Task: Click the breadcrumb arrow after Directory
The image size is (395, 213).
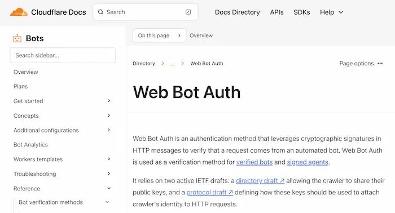Action: (x=163, y=63)
